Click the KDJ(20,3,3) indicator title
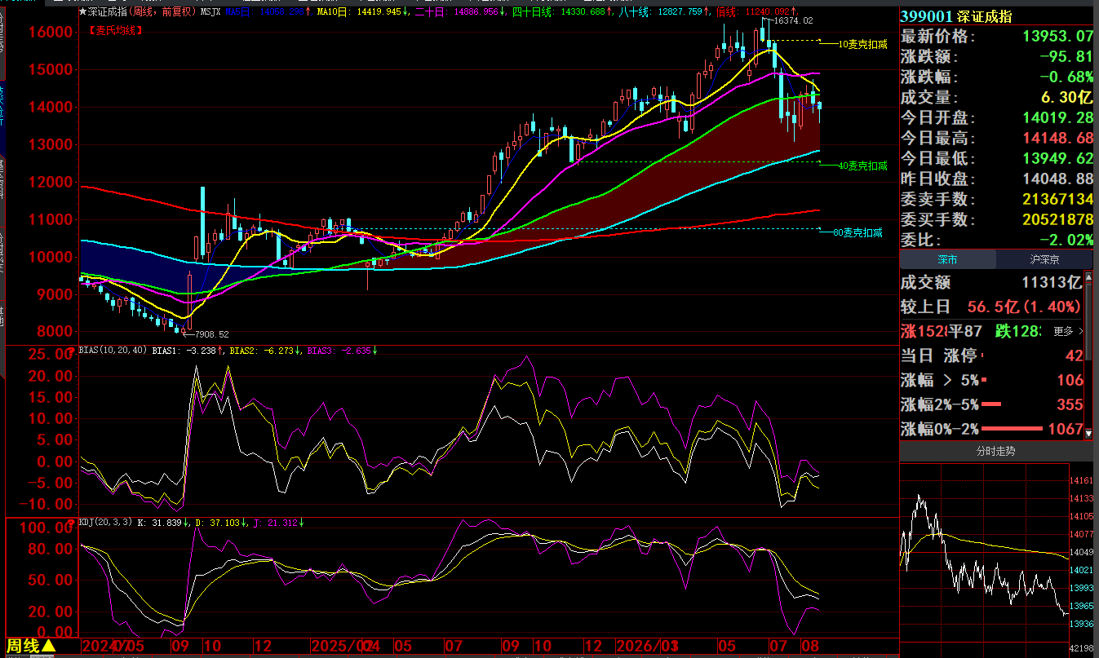 coord(104,522)
